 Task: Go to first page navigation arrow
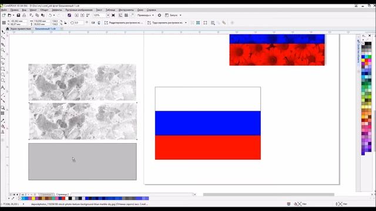point(14,195)
